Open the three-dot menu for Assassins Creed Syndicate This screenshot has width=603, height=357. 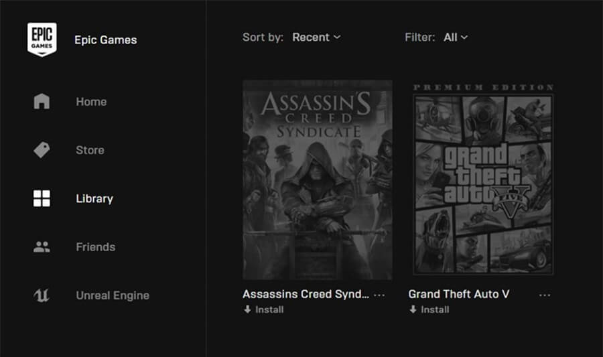[x=379, y=295]
